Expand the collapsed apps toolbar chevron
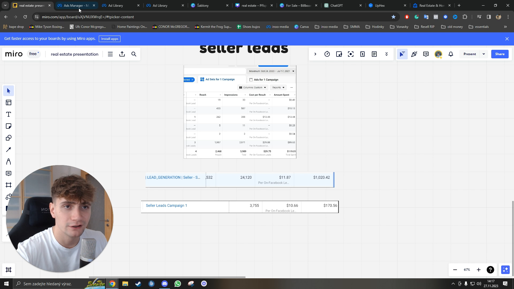The image size is (514, 289). [315, 54]
